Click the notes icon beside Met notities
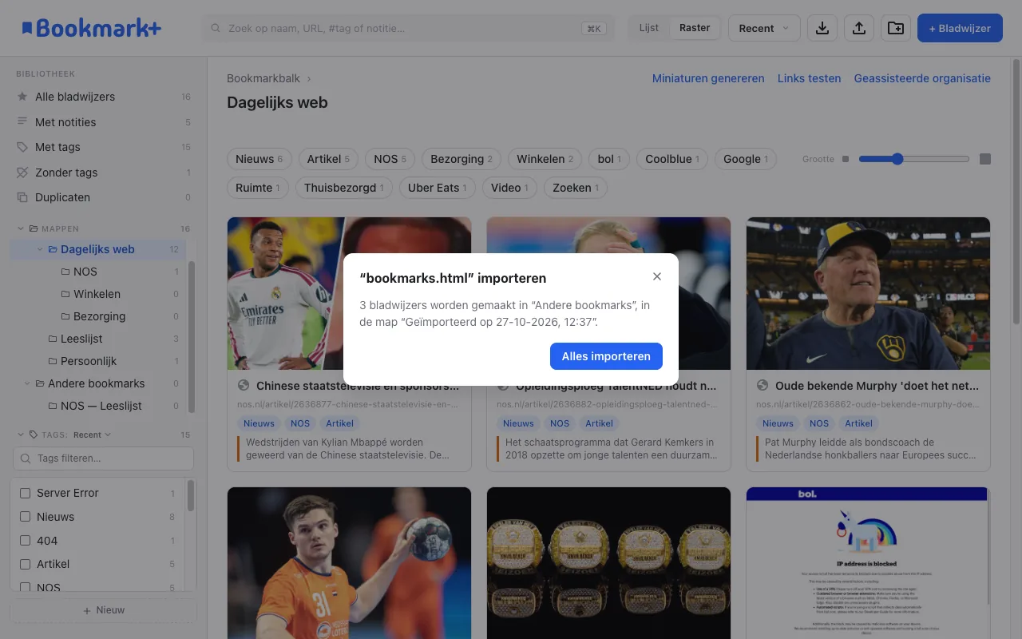Viewport: 1022px width, 639px height. [x=22, y=122]
